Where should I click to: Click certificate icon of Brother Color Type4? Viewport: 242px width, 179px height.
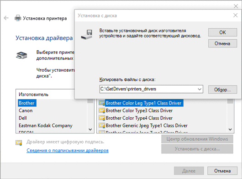click(102, 118)
